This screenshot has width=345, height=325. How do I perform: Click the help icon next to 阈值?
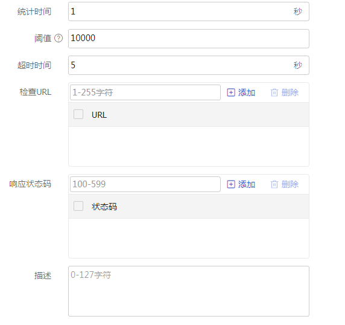pyautogui.click(x=59, y=38)
